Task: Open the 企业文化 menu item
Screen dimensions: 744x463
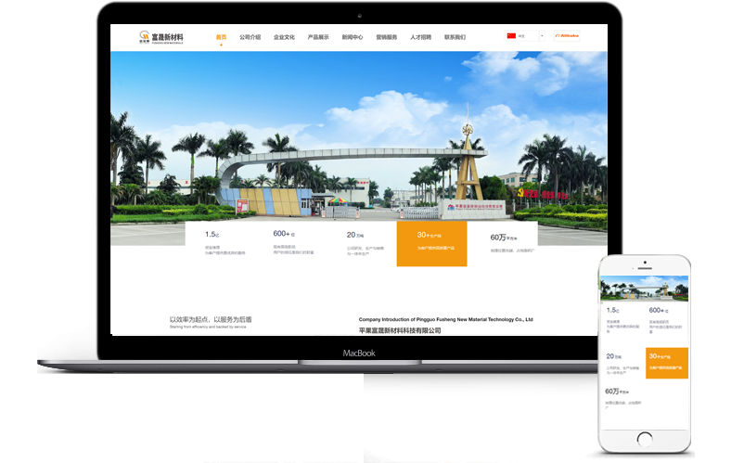Action: (284, 37)
